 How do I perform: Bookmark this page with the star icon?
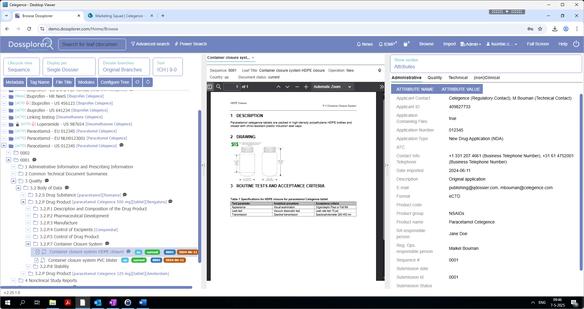point(540,29)
